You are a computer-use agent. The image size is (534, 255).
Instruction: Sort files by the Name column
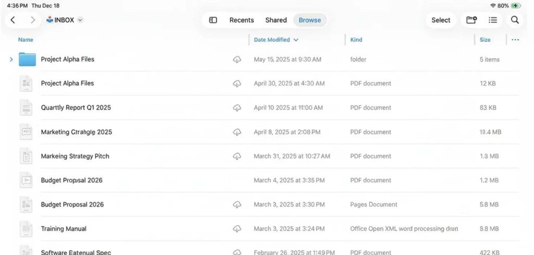pyautogui.click(x=26, y=40)
